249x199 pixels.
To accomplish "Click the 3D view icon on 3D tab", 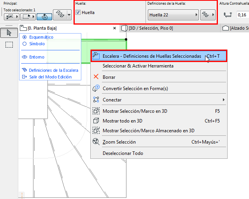I will pyautogui.click(x=124, y=28).
